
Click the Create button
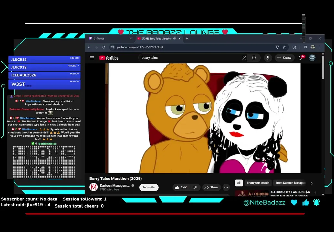click(284, 58)
